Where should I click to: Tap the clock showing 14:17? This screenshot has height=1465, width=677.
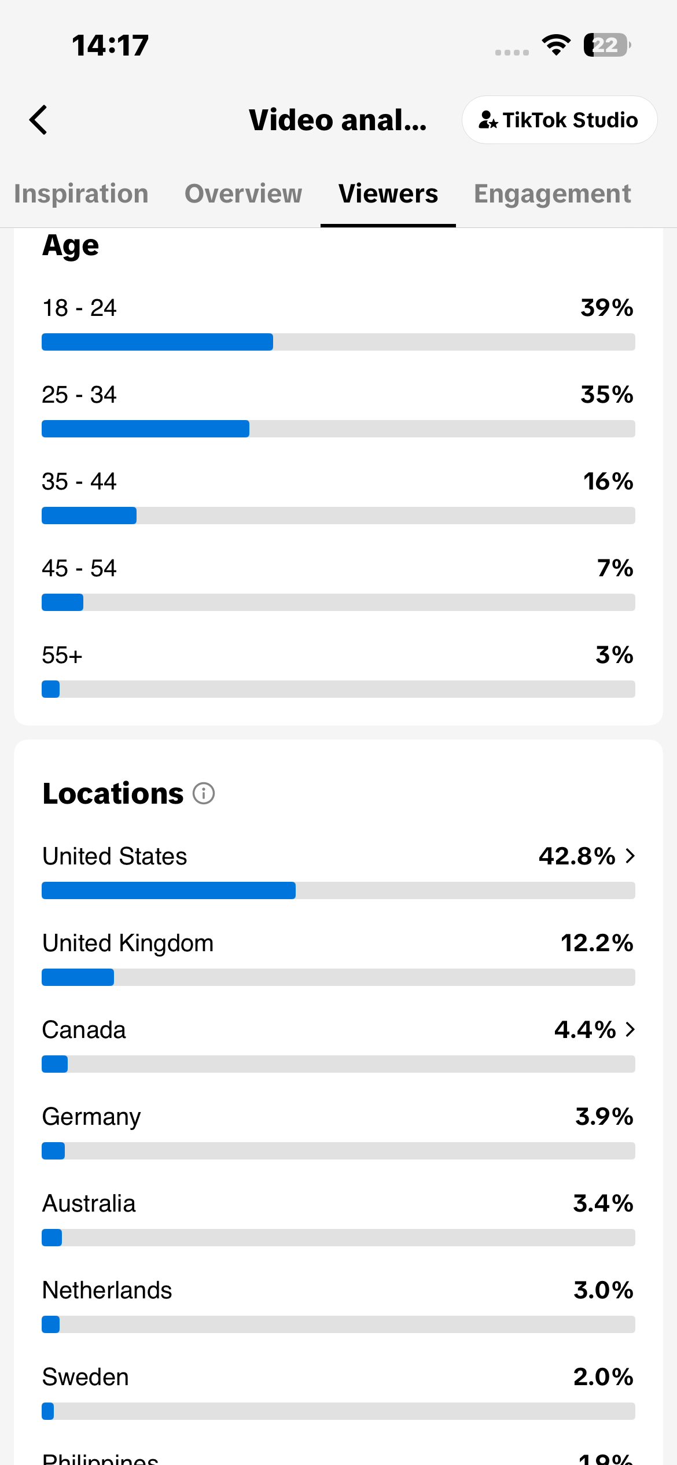tap(110, 45)
